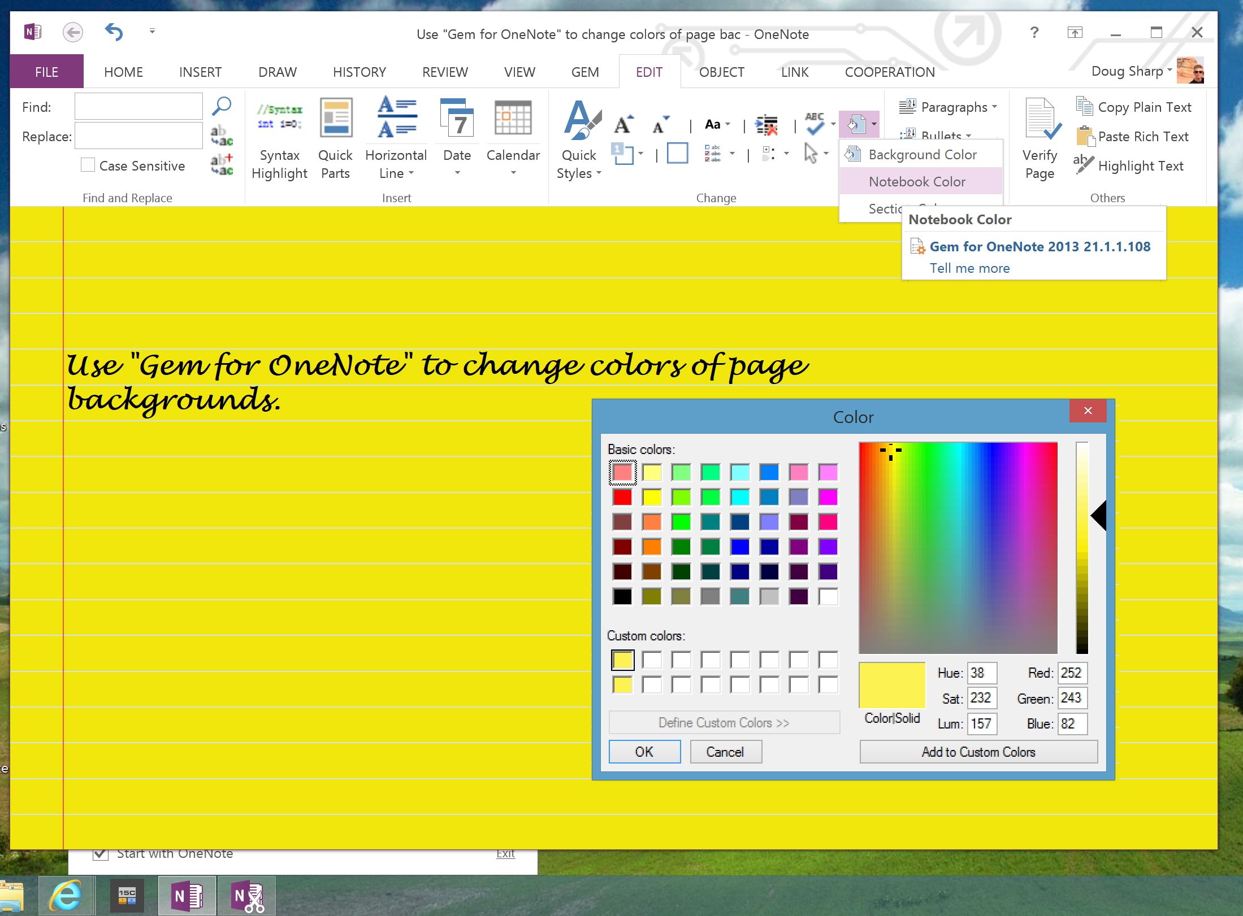Switch to the GEM ribbon tab
The width and height of the screenshot is (1243, 916).
[585, 72]
